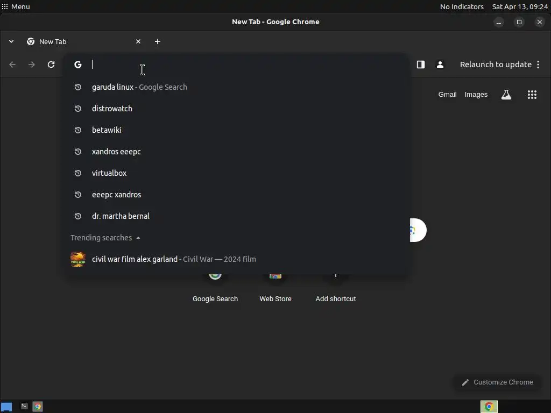Image resolution: width=551 pixels, height=413 pixels.
Task: Click history icon beside dr. martha bernal
Action: coord(78,216)
